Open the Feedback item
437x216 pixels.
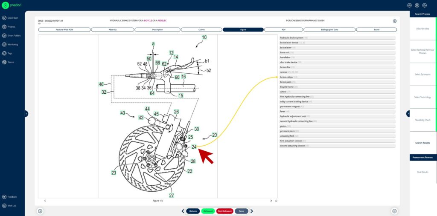click(12, 197)
